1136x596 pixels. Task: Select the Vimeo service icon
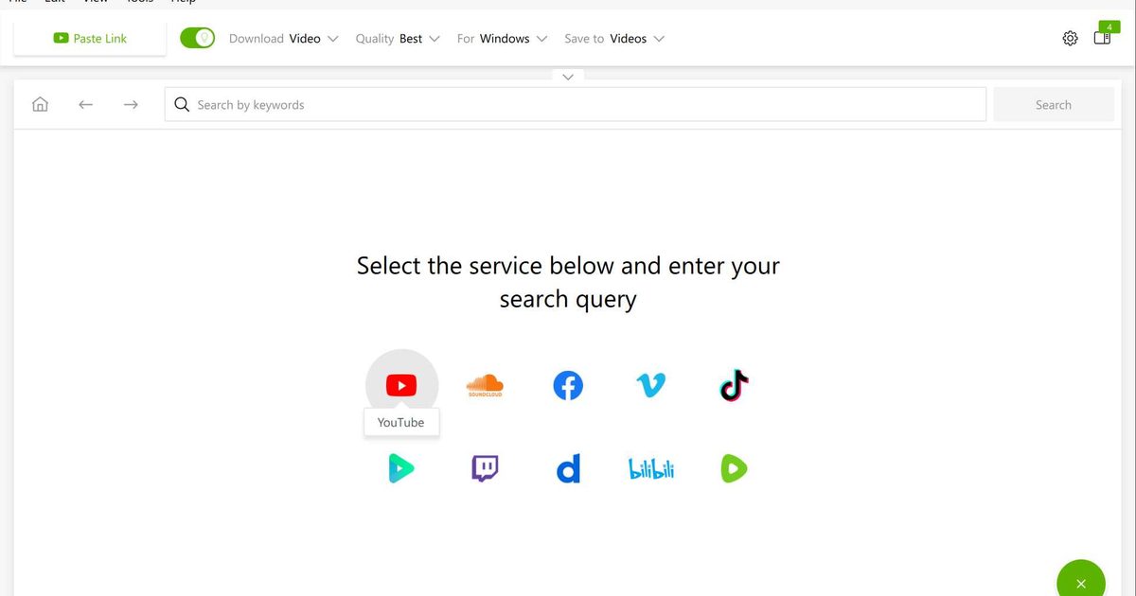pos(650,385)
